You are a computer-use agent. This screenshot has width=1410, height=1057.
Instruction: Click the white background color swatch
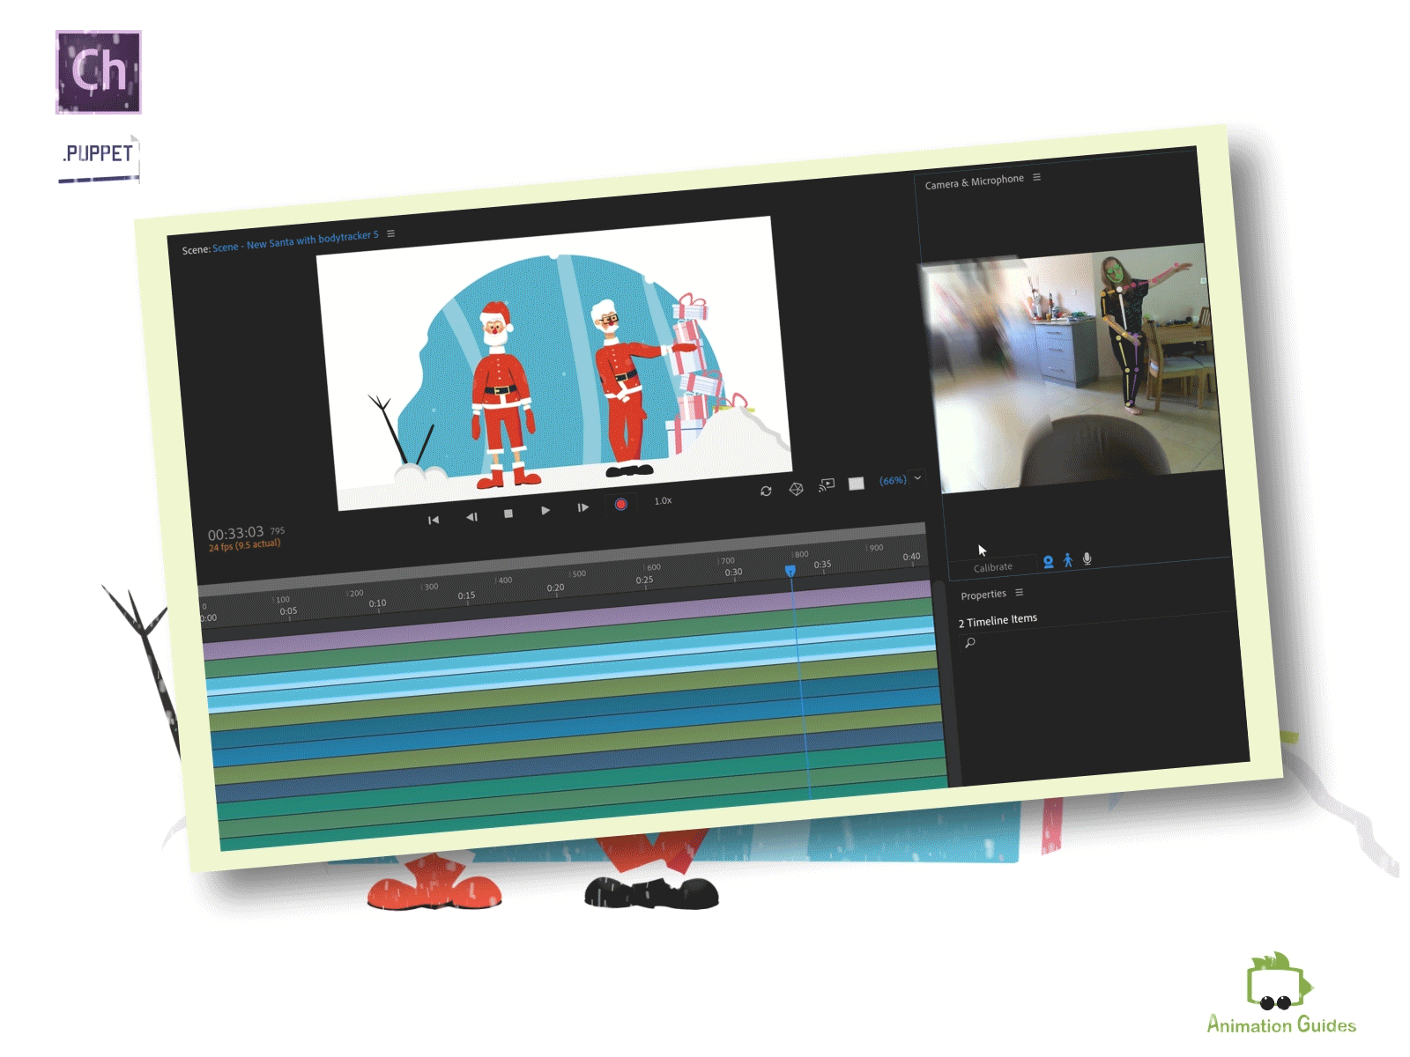pyautogui.click(x=856, y=484)
